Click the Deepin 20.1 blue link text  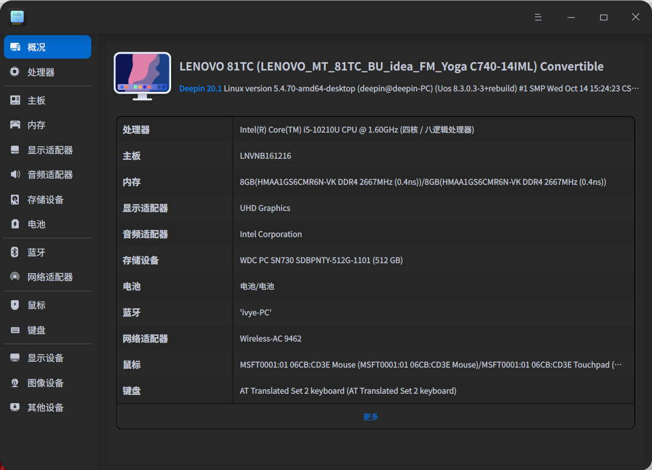(x=200, y=88)
